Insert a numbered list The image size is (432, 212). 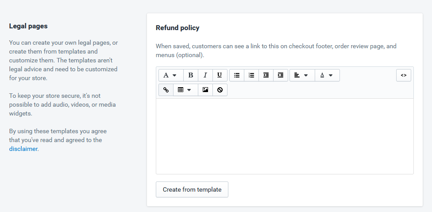(251, 75)
